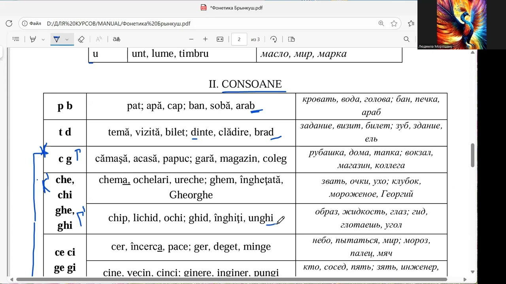
Task: Click the page count text 'из 3'
Action: [x=255, y=39]
